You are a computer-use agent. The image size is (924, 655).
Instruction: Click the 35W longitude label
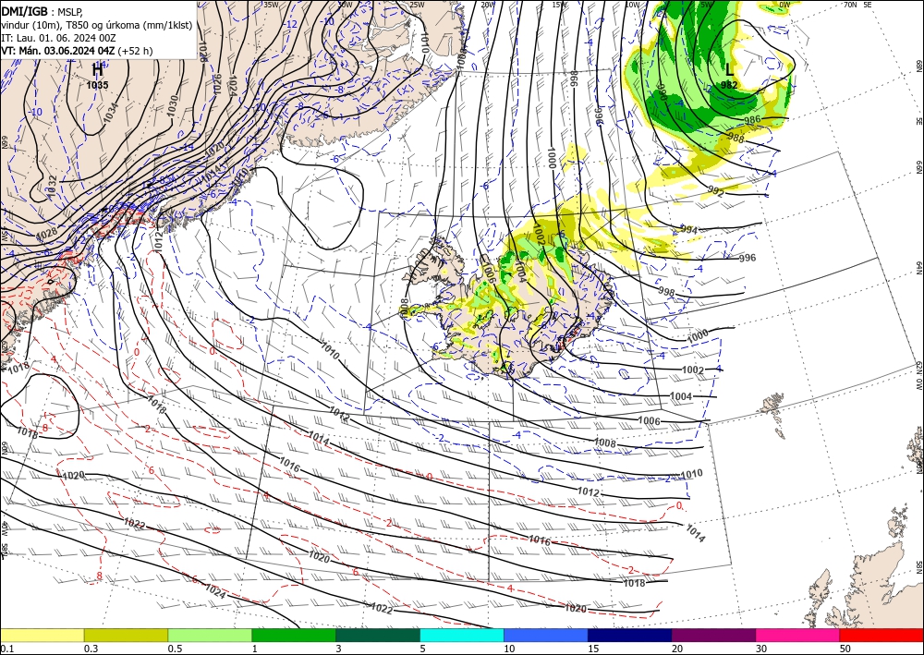(271, 5)
